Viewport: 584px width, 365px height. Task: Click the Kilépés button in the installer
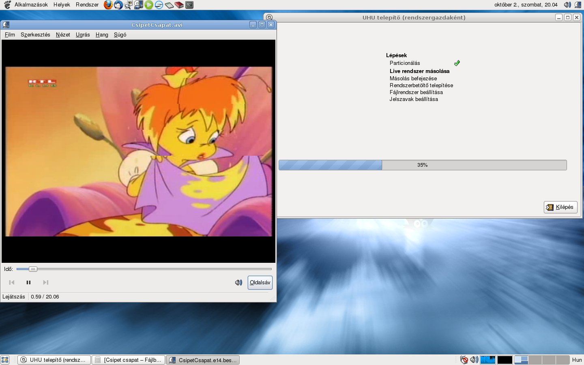560,207
